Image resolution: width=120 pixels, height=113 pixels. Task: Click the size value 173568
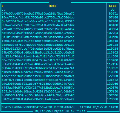(112, 99)
